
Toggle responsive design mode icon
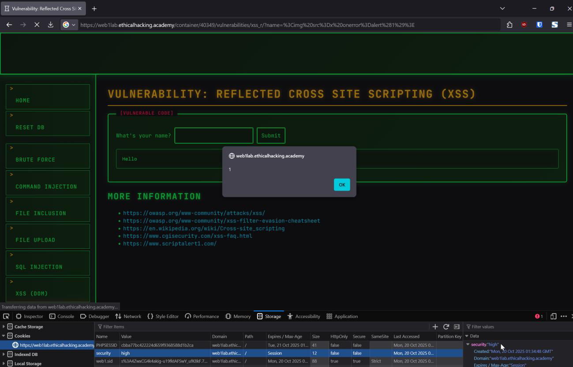point(553,316)
